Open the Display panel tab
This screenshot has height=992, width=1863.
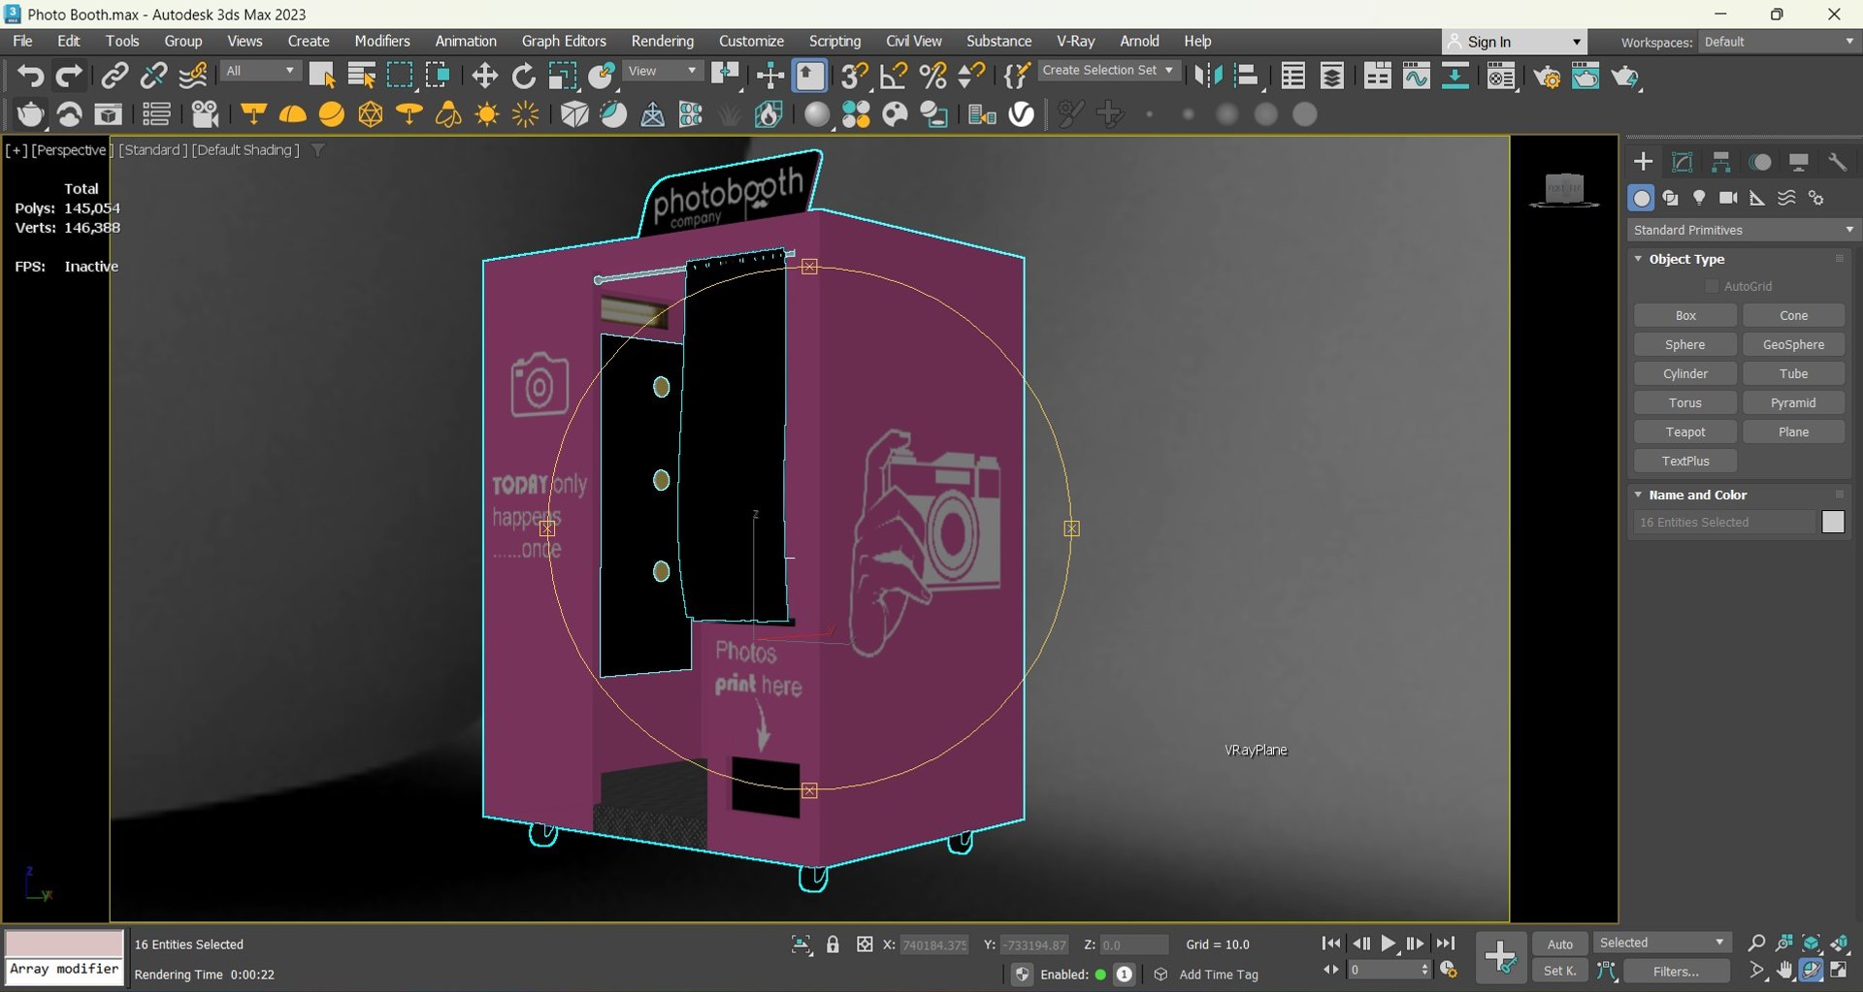pos(1799,162)
